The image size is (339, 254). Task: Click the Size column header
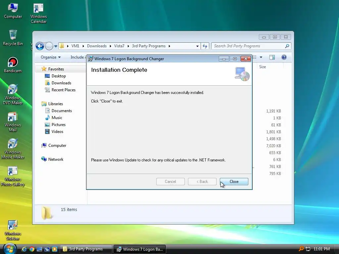pyautogui.click(x=263, y=67)
